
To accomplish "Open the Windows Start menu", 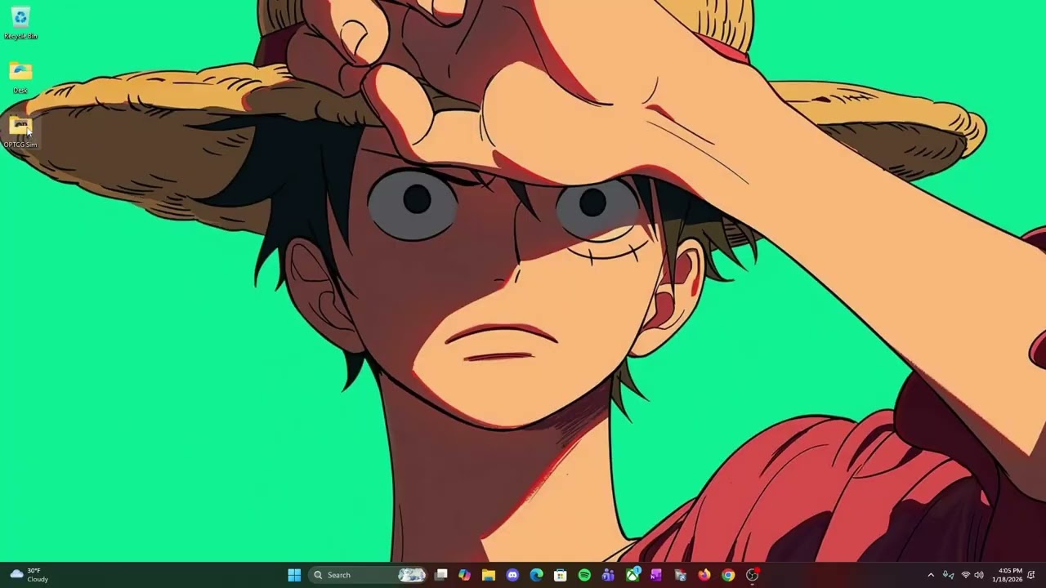I will click(294, 575).
